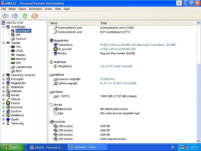Open the Riport menu
Screen dimensions: 201x151
click(22, 9)
